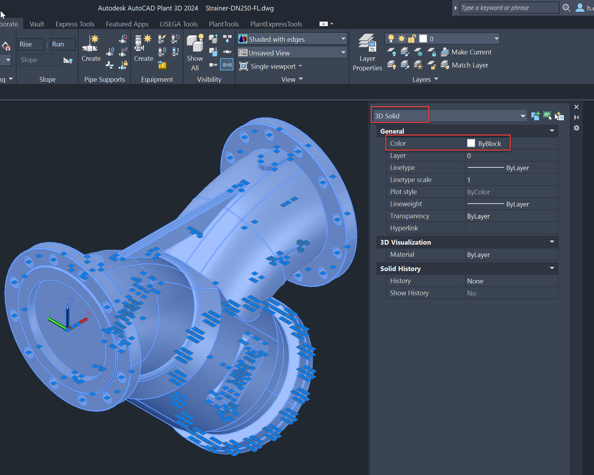594x475 pixels.
Task: Toggle Show History setting to Yes
Action: click(472, 293)
